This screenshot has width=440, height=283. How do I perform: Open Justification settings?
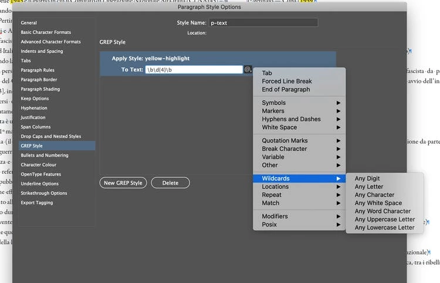click(33, 117)
